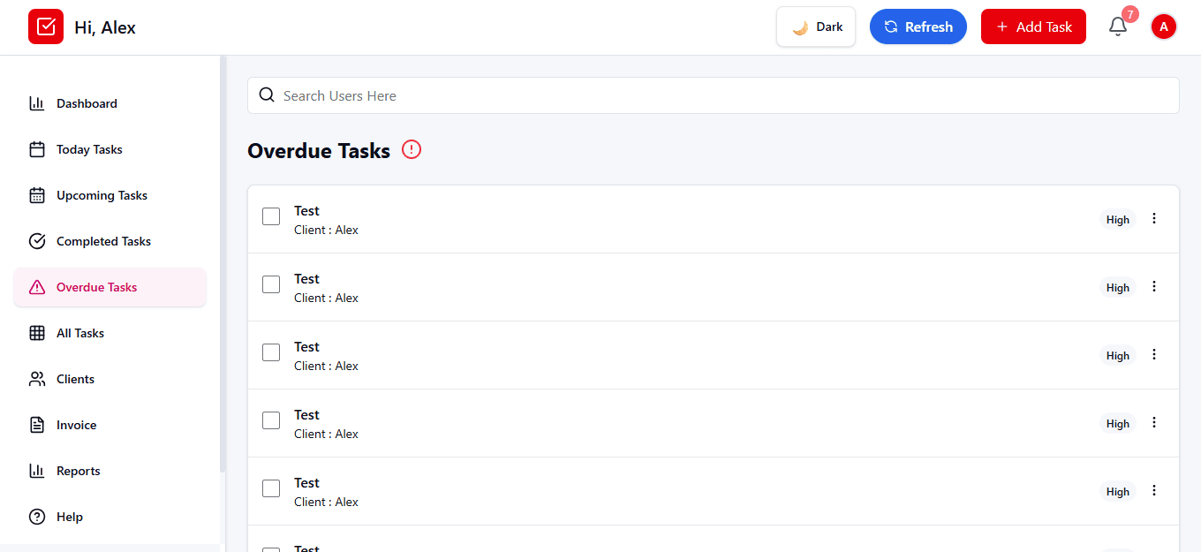1201x552 pixels.
Task: Open the kebab menu on the fifth task
Action: pyautogui.click(x=1154, y=490)
